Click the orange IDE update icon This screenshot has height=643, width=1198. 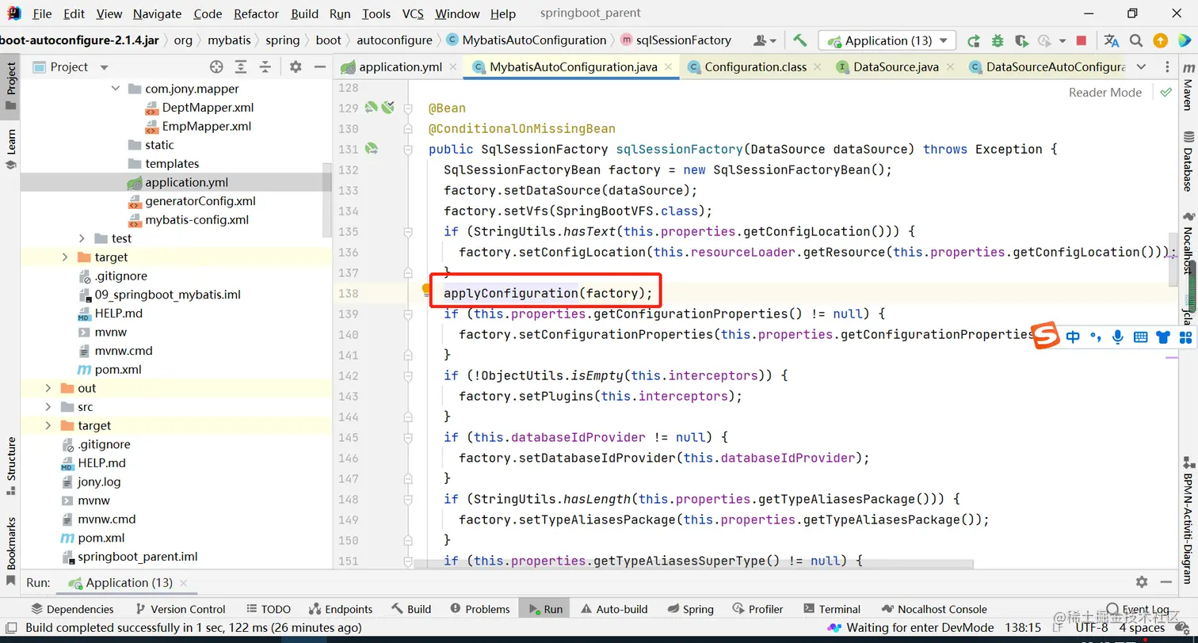click(x=1160, y=40)
